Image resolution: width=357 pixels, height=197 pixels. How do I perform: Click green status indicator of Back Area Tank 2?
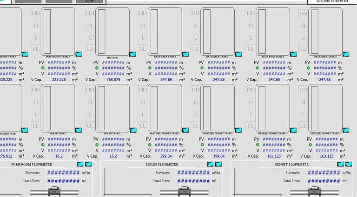click(x=202, y=68)
